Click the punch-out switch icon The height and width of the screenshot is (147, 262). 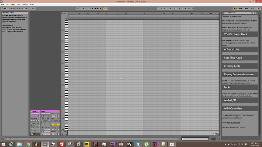point(179,9)
